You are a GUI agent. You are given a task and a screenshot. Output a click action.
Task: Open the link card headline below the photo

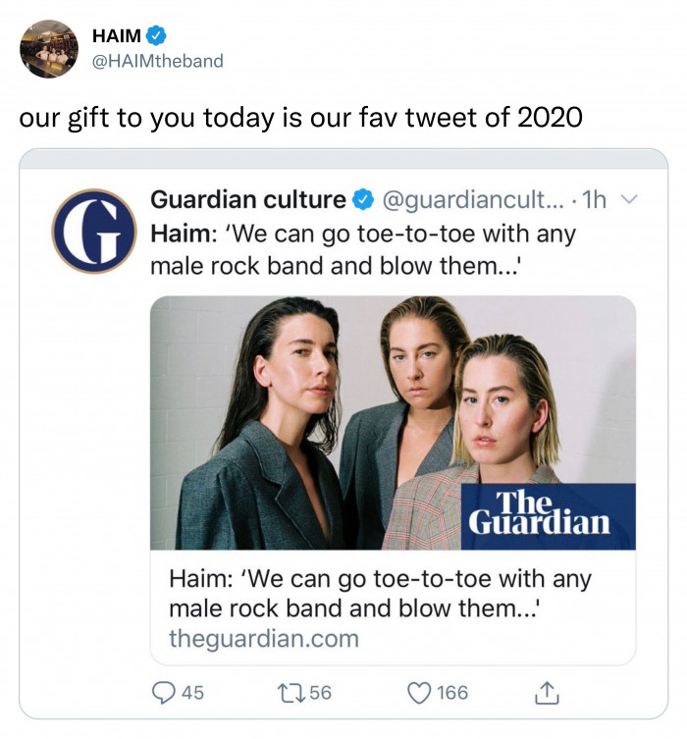(x=380, y=593)
